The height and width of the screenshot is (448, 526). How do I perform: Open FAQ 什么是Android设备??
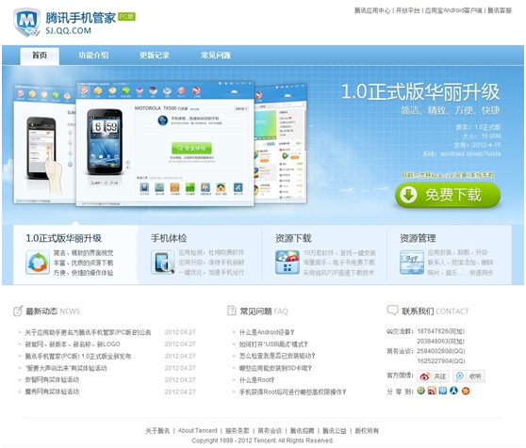point(267,332)
